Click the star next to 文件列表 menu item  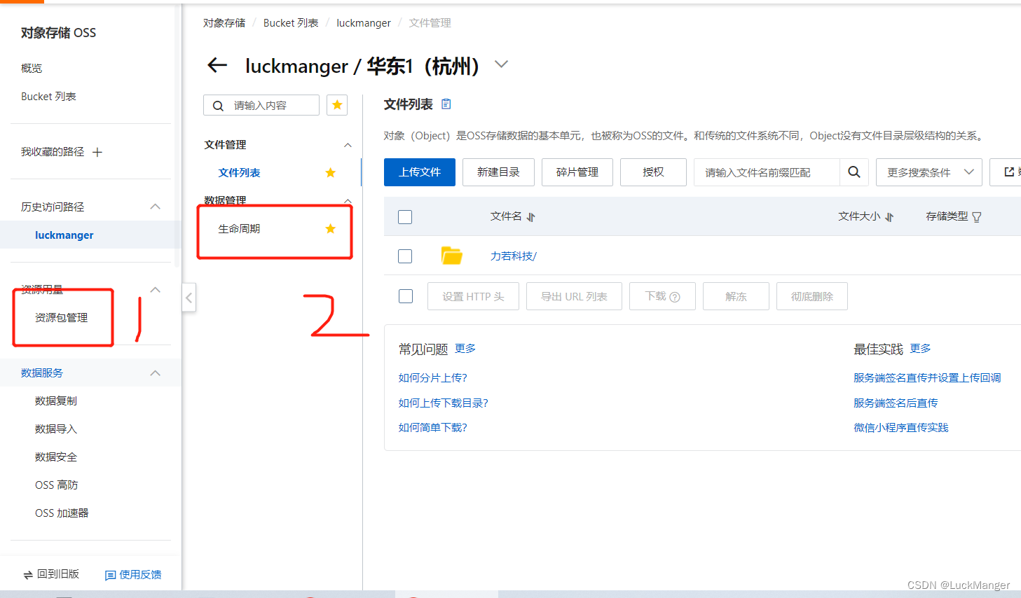pyautogui.click(x=331, y=173)
